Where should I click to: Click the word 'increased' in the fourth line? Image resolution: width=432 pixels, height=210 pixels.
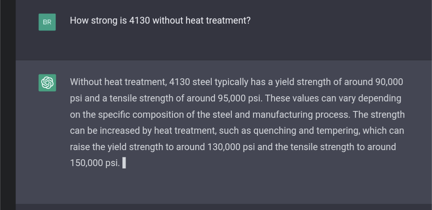pyautogui.click(x=120, y=131)
